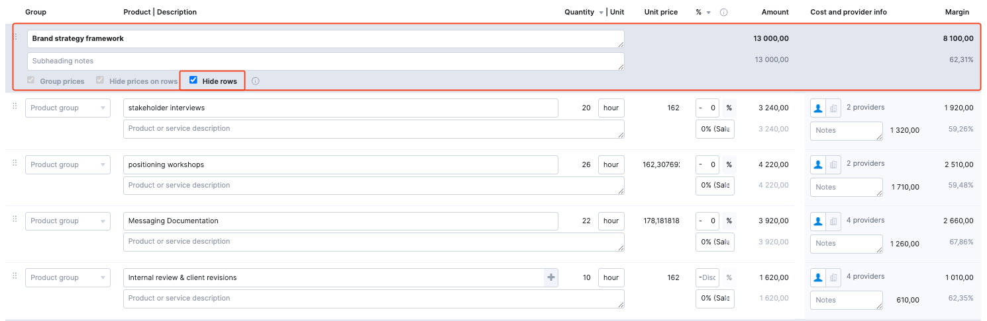Click plus icon in Internal review product field
Image resolution: width=987 pixels, height=321 pixels.
coord(550,278)
